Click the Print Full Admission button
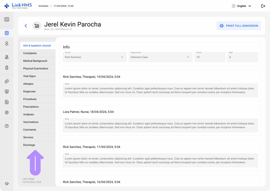The height and width of the screenshot is (191, 270). pos(238,26)
